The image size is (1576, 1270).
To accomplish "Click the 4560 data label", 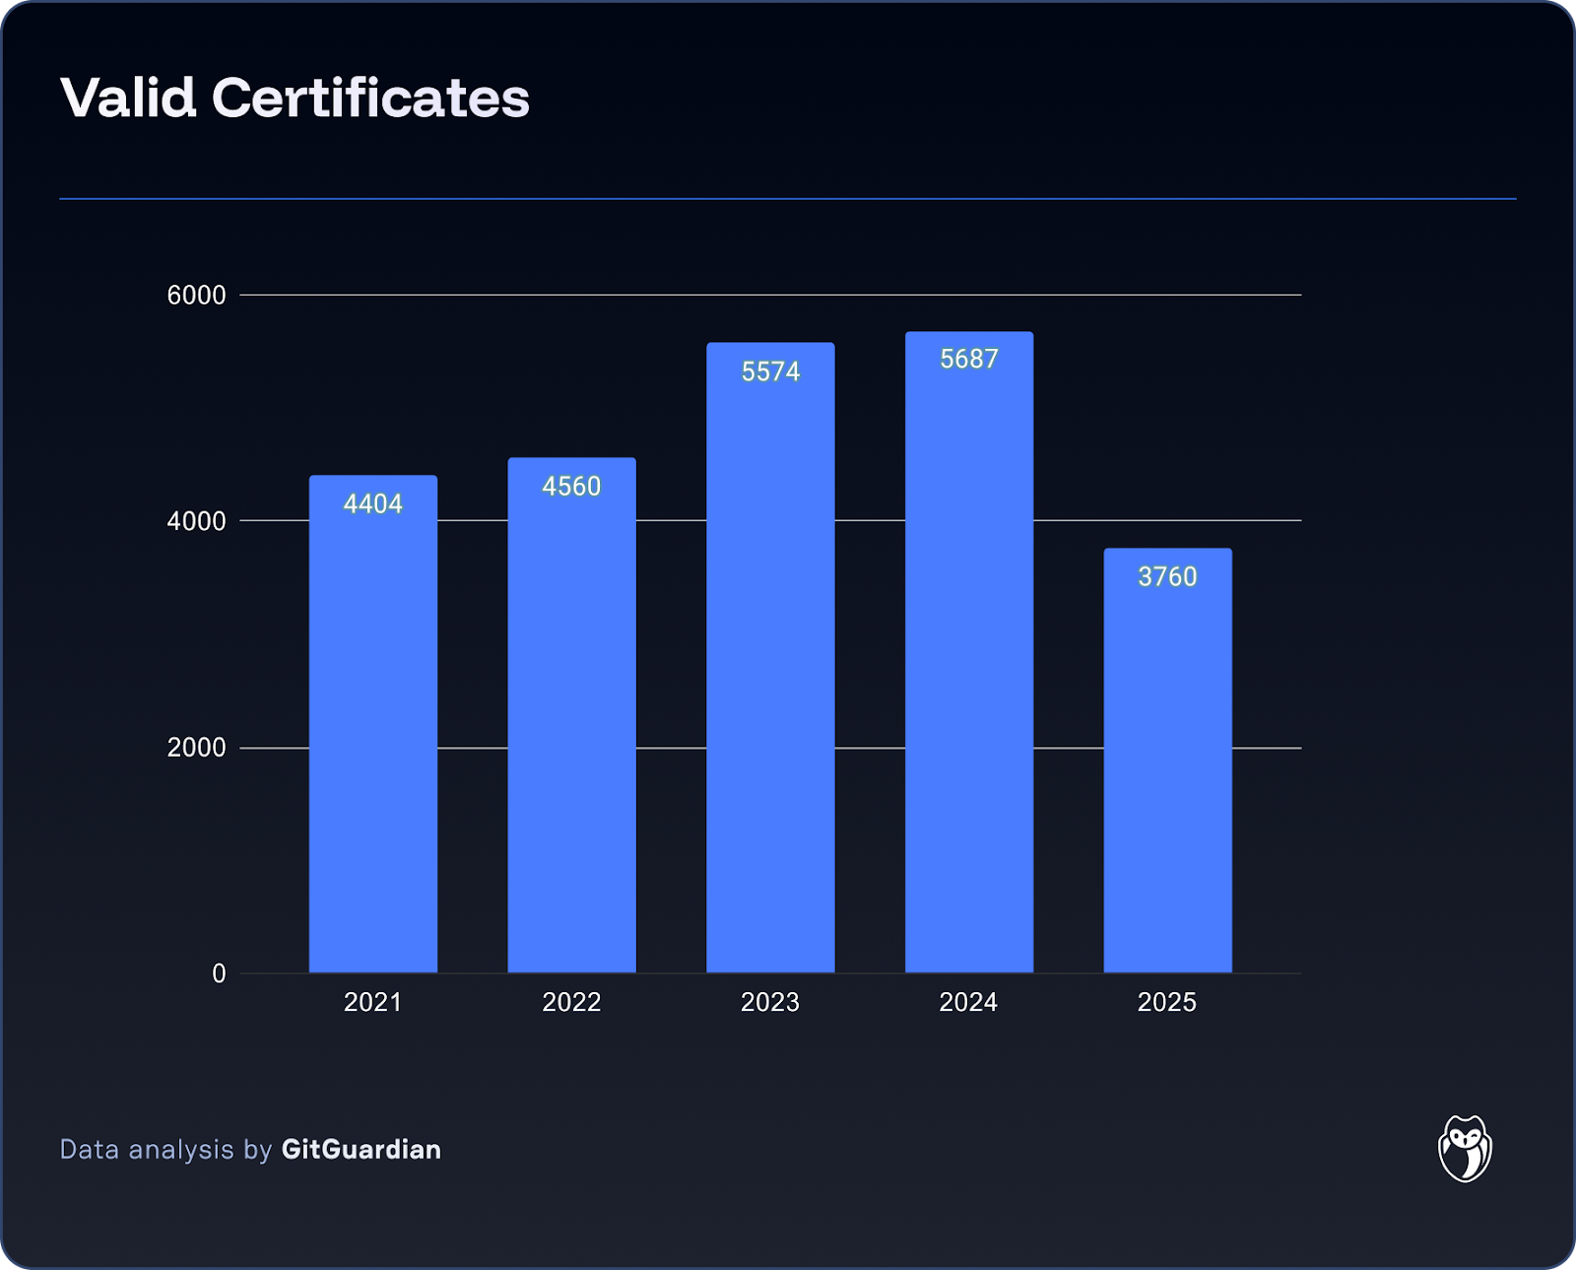I will coord(571,486).
